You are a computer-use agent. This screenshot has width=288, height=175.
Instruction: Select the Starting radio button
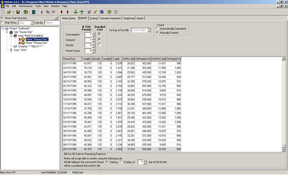[107, 162]
